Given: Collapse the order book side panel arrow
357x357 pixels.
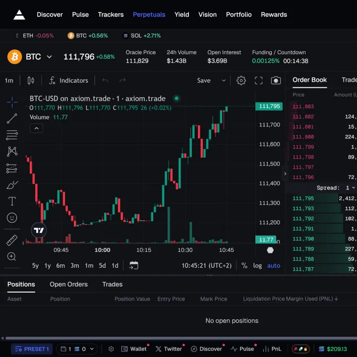Looking at the screenshot, I should [x=285, y=174].
